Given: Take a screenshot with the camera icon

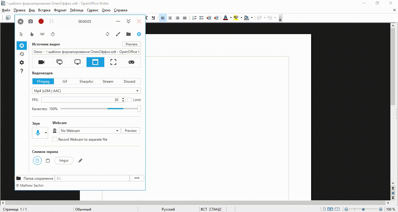Looking at the screenshot, I should point(31,21).
